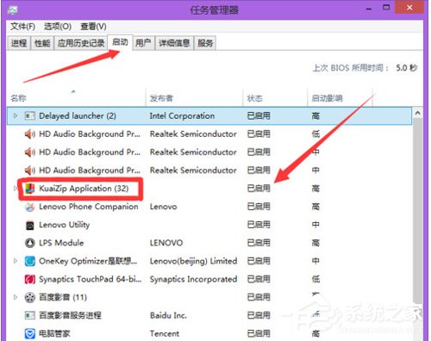Click Intel Corporation publisher cell
Image resolution: width=431 pixels, height=341 pixels.
[x=182, y=116]
